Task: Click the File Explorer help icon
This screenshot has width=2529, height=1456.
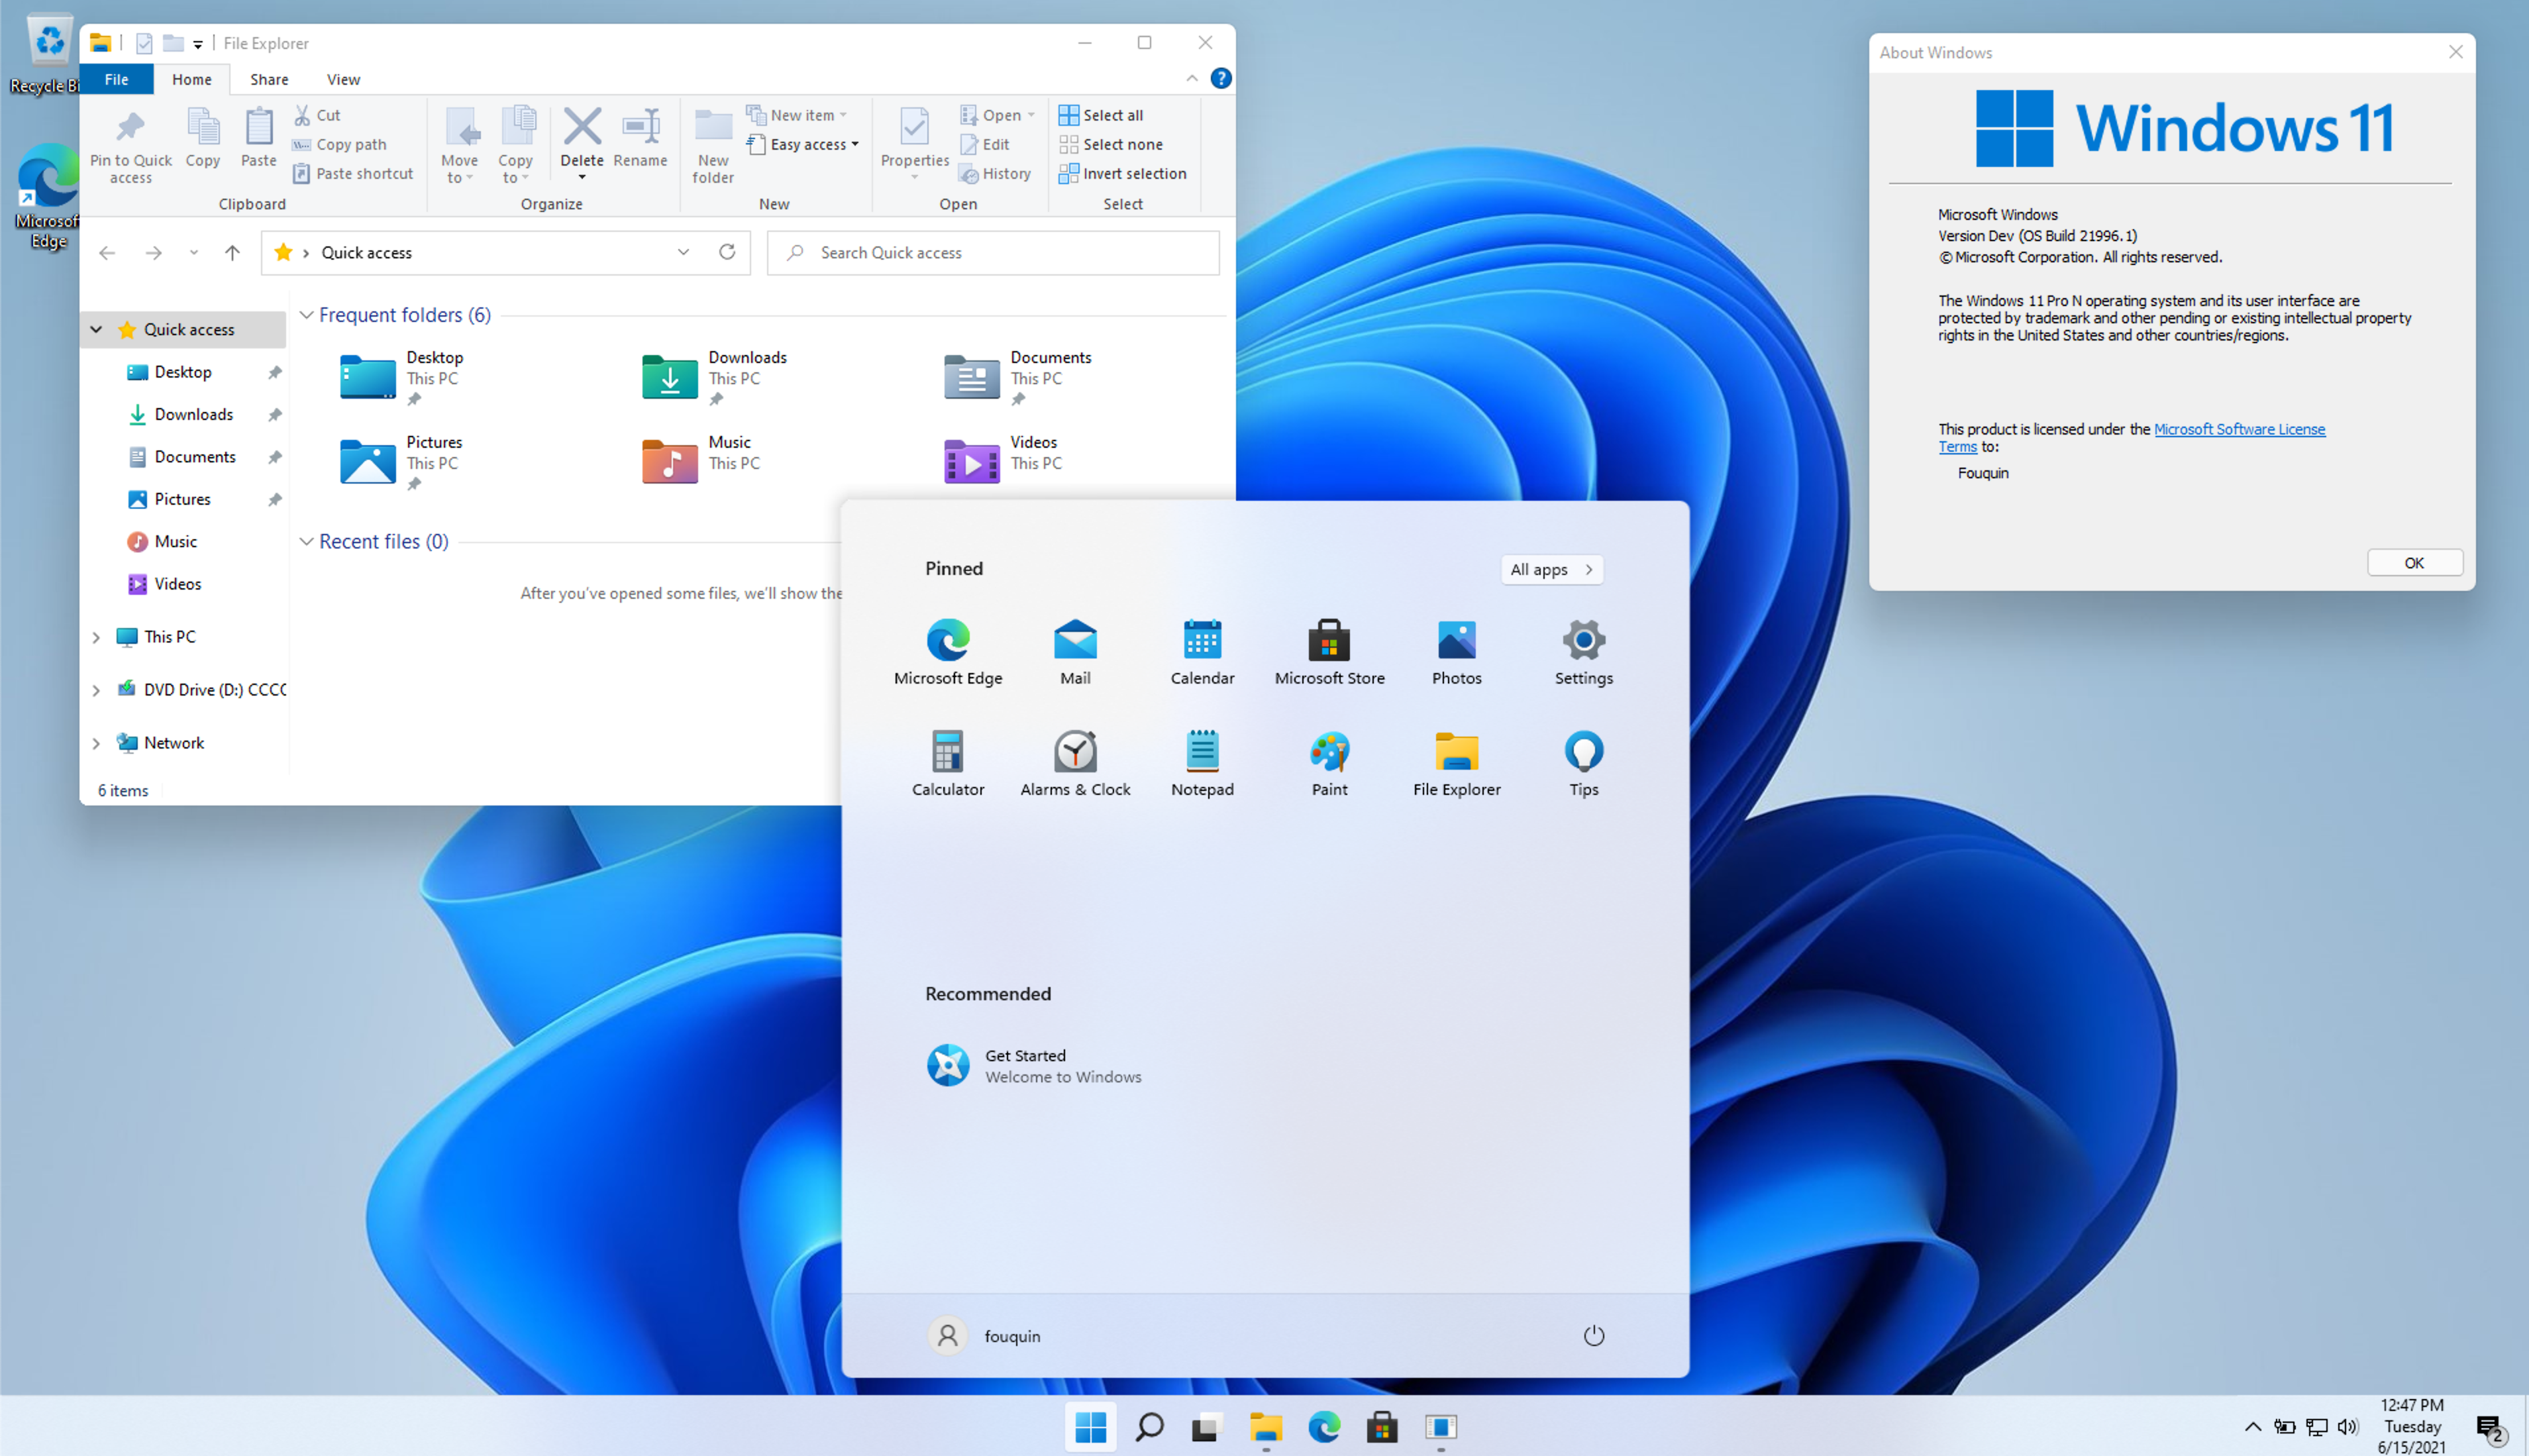Action: (1221, 78)
